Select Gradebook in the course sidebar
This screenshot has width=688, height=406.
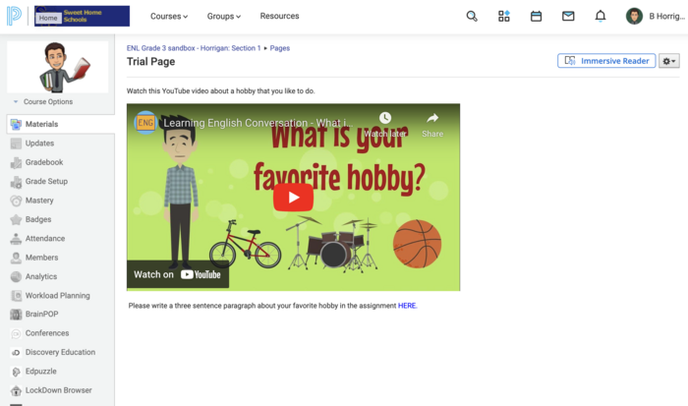[x=44, y=162]
